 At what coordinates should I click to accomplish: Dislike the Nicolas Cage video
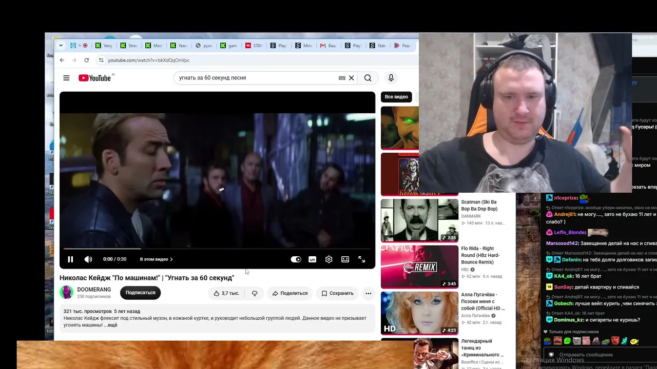point(255,293)
